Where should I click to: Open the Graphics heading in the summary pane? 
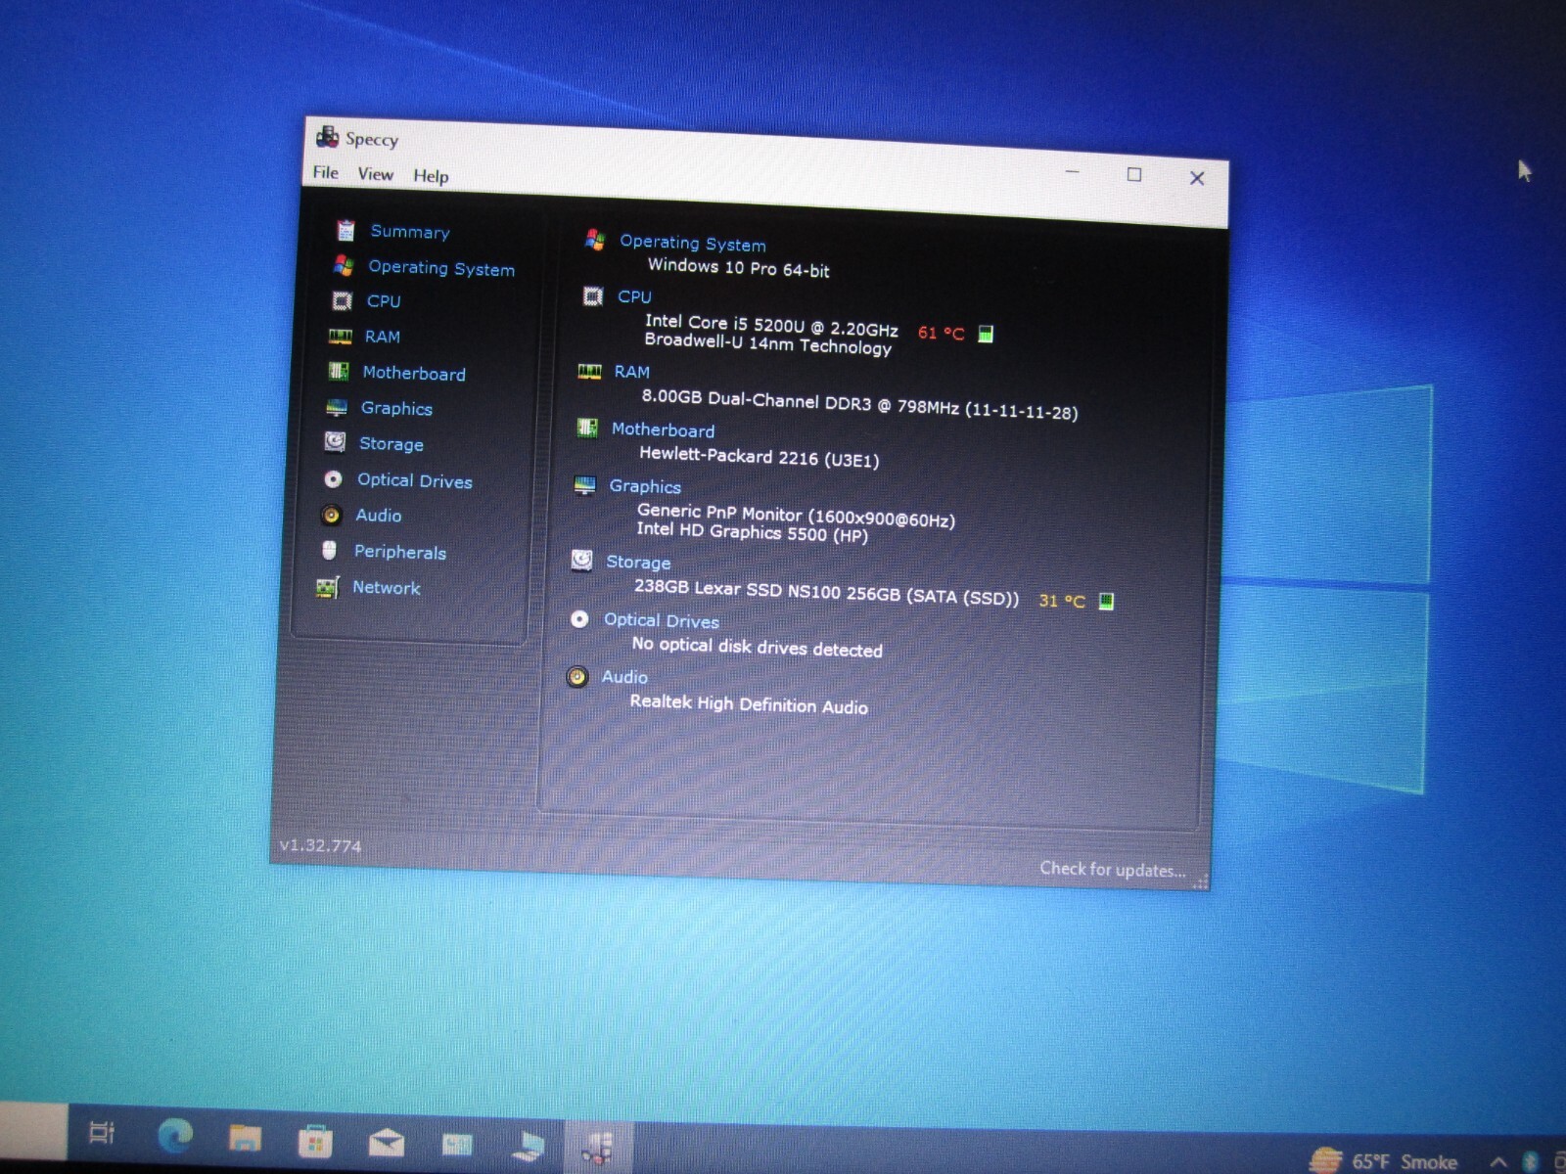(x=645, y=486)
